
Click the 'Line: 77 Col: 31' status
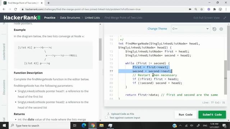point(213,102)
